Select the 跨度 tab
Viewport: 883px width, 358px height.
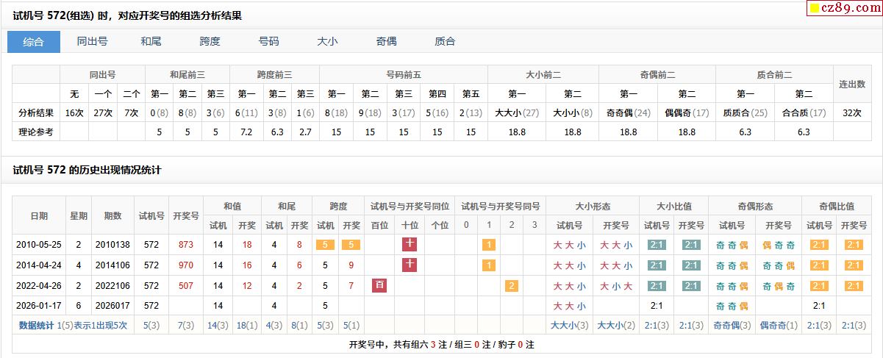point(210,42)
